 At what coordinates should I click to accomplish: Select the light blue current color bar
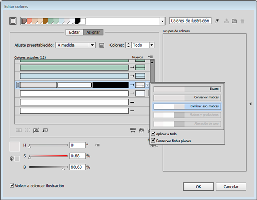click(x=74, y=76)
